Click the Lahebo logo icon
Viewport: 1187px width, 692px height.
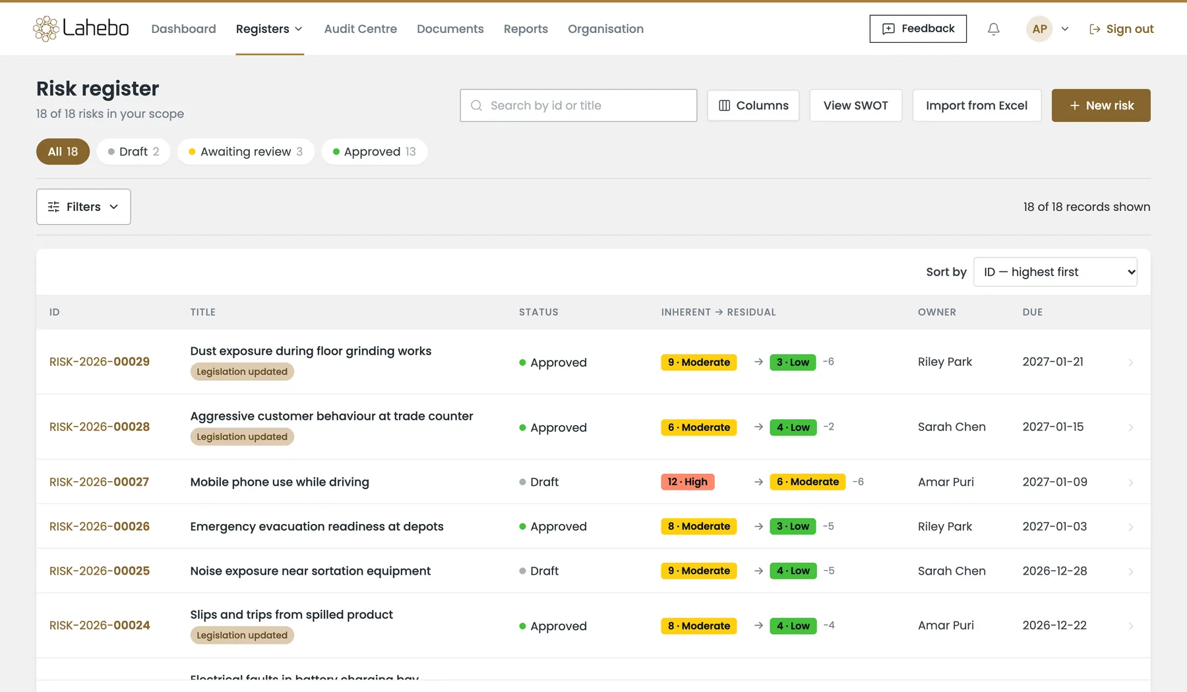pos(46,28)
